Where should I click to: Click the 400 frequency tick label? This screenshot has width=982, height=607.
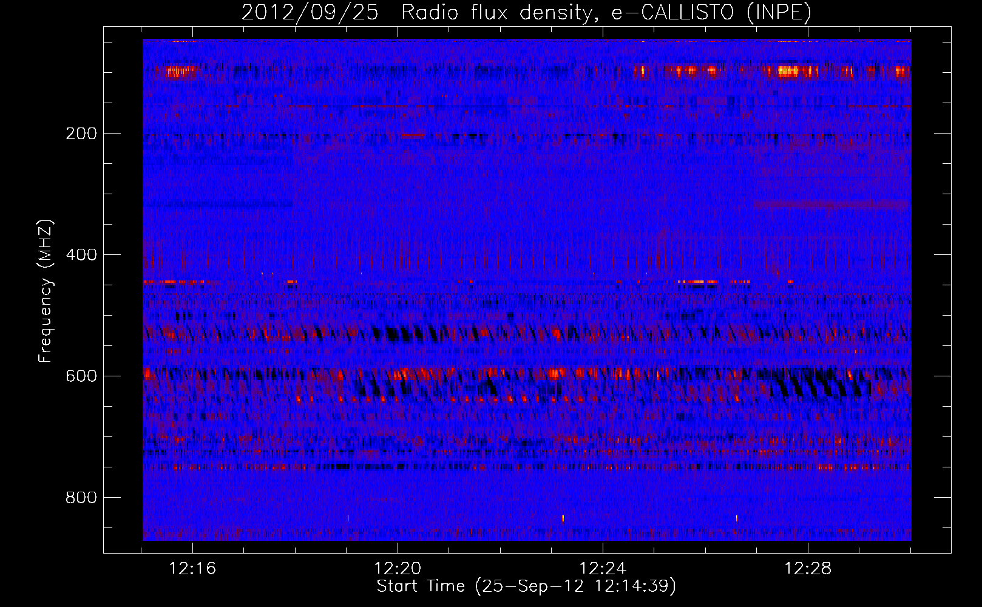tap(81, 255)
